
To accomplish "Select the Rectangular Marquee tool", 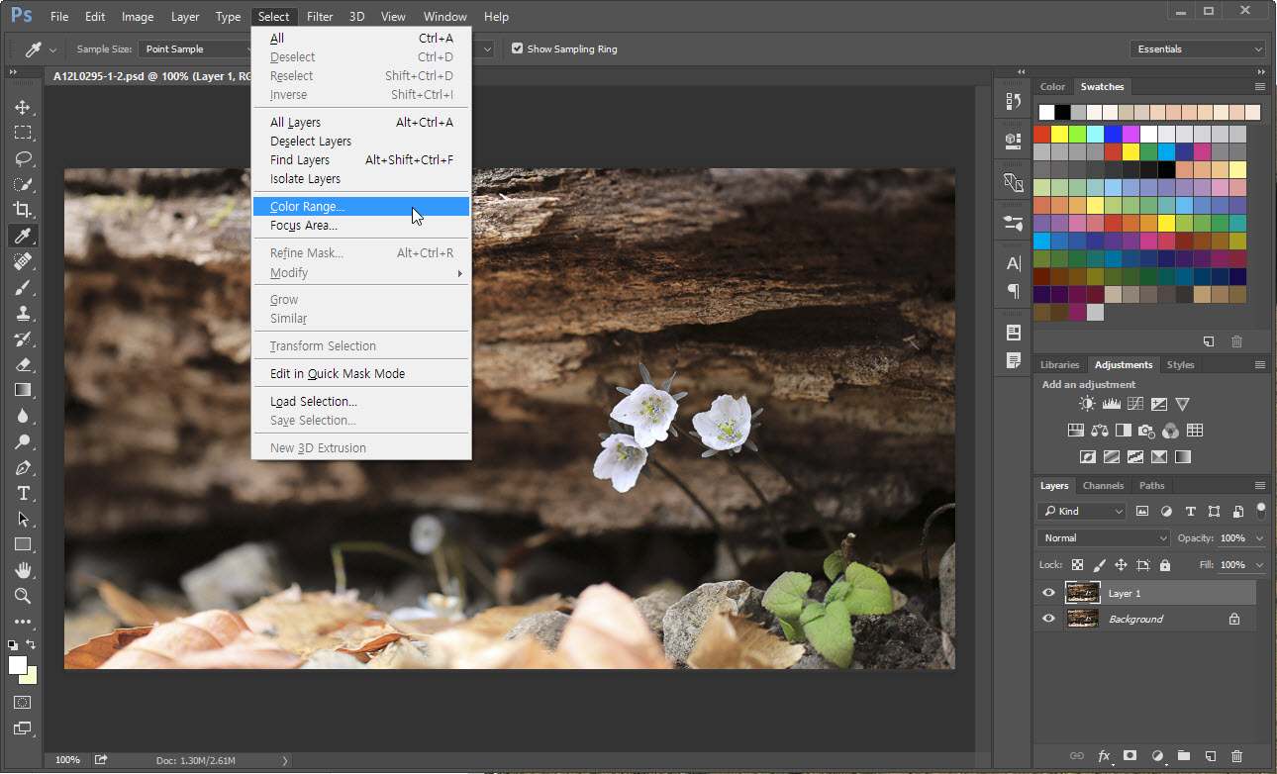I will click(22, 133).
